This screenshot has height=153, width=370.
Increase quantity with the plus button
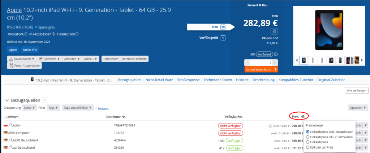pos(275,63)
